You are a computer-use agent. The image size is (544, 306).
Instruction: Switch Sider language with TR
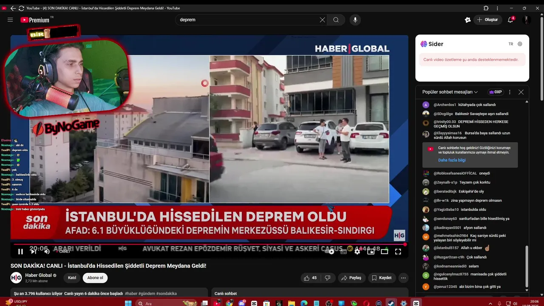click(x=511, y=44)
